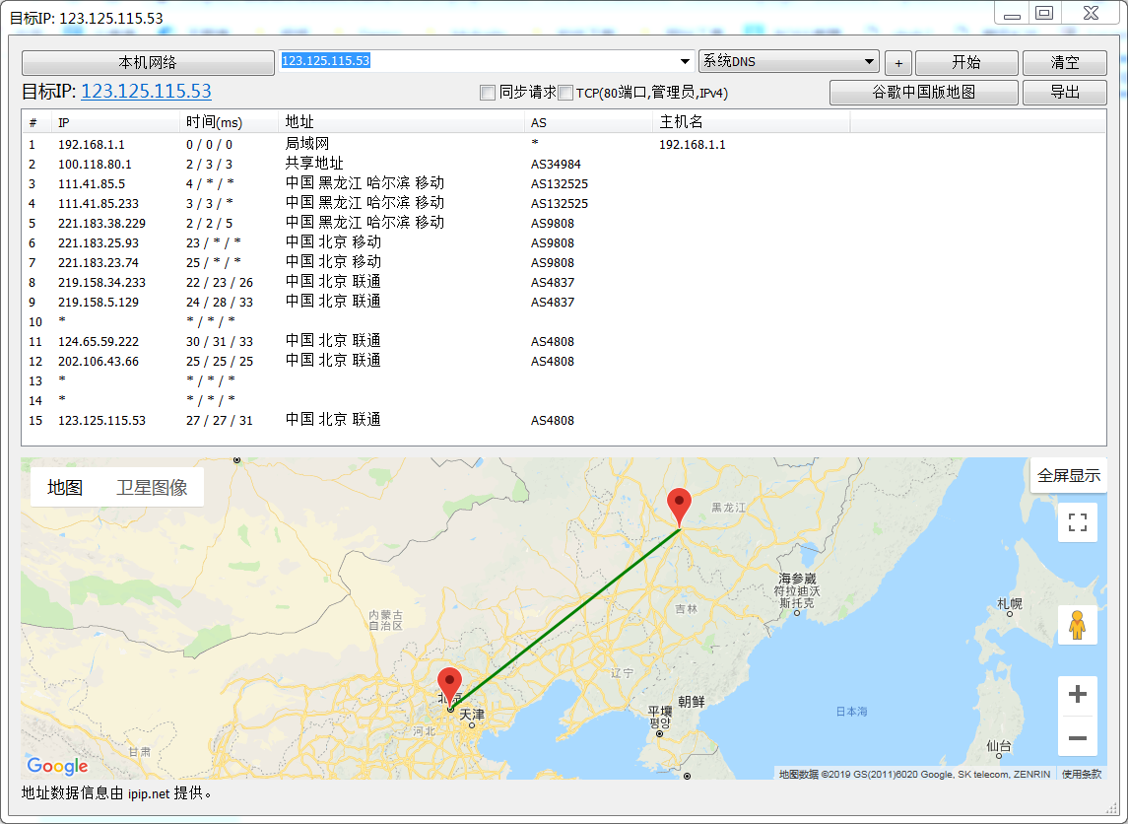The width and height of the screenshot is (1128, 824).
Task: Toggle the TCP 80端口 checkbox
Action: [x=565, y=93]
